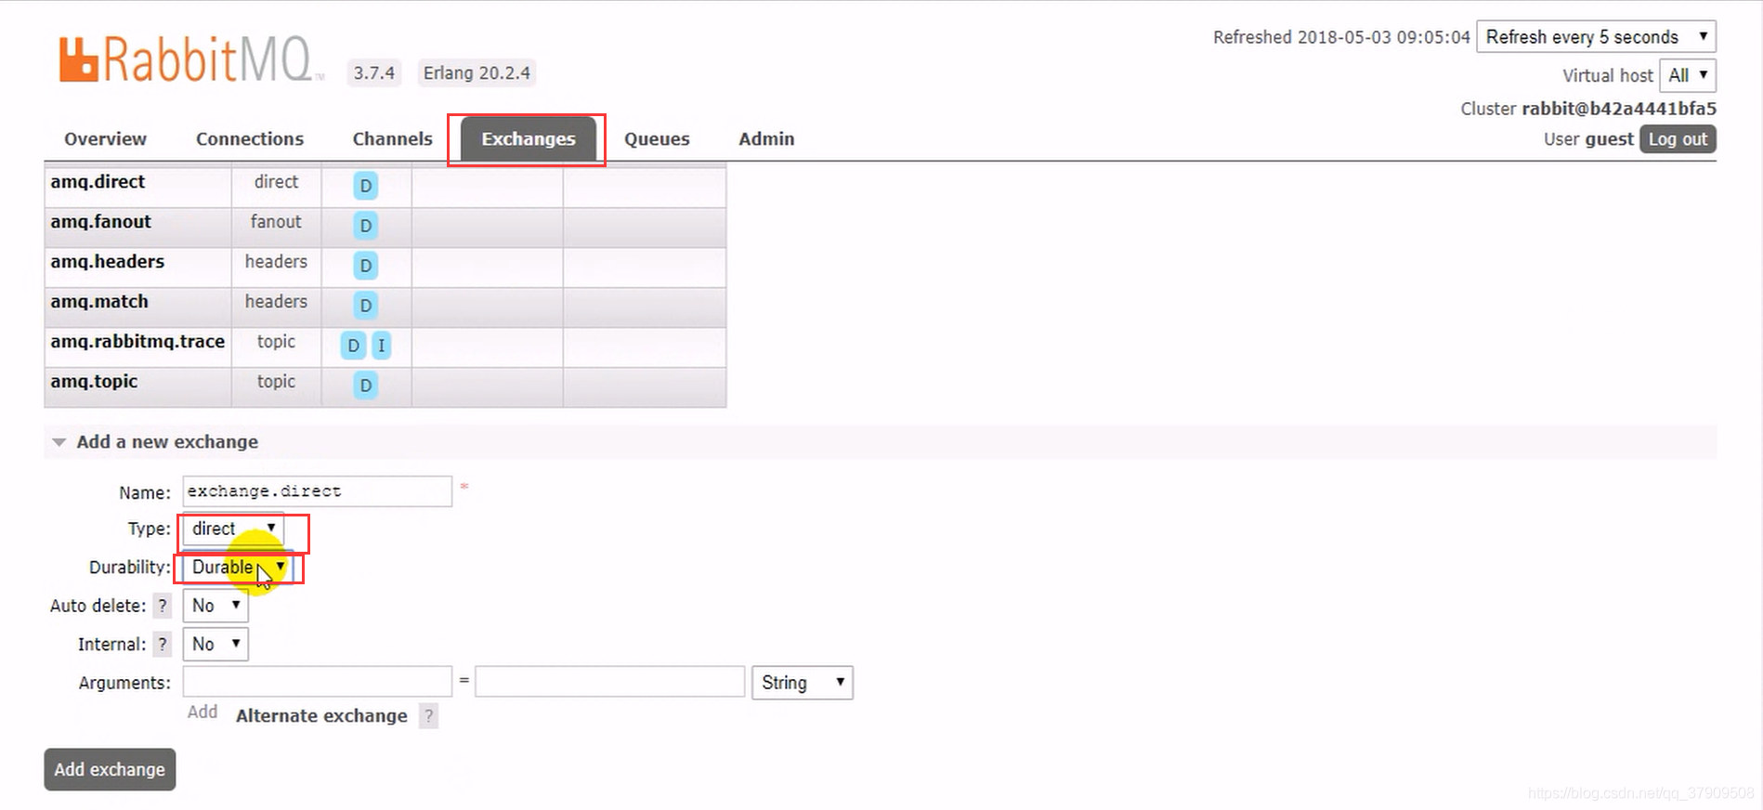Click the Add label under Arguments
The width and height of the screenshot is (1763, 810).
point(202,712)
